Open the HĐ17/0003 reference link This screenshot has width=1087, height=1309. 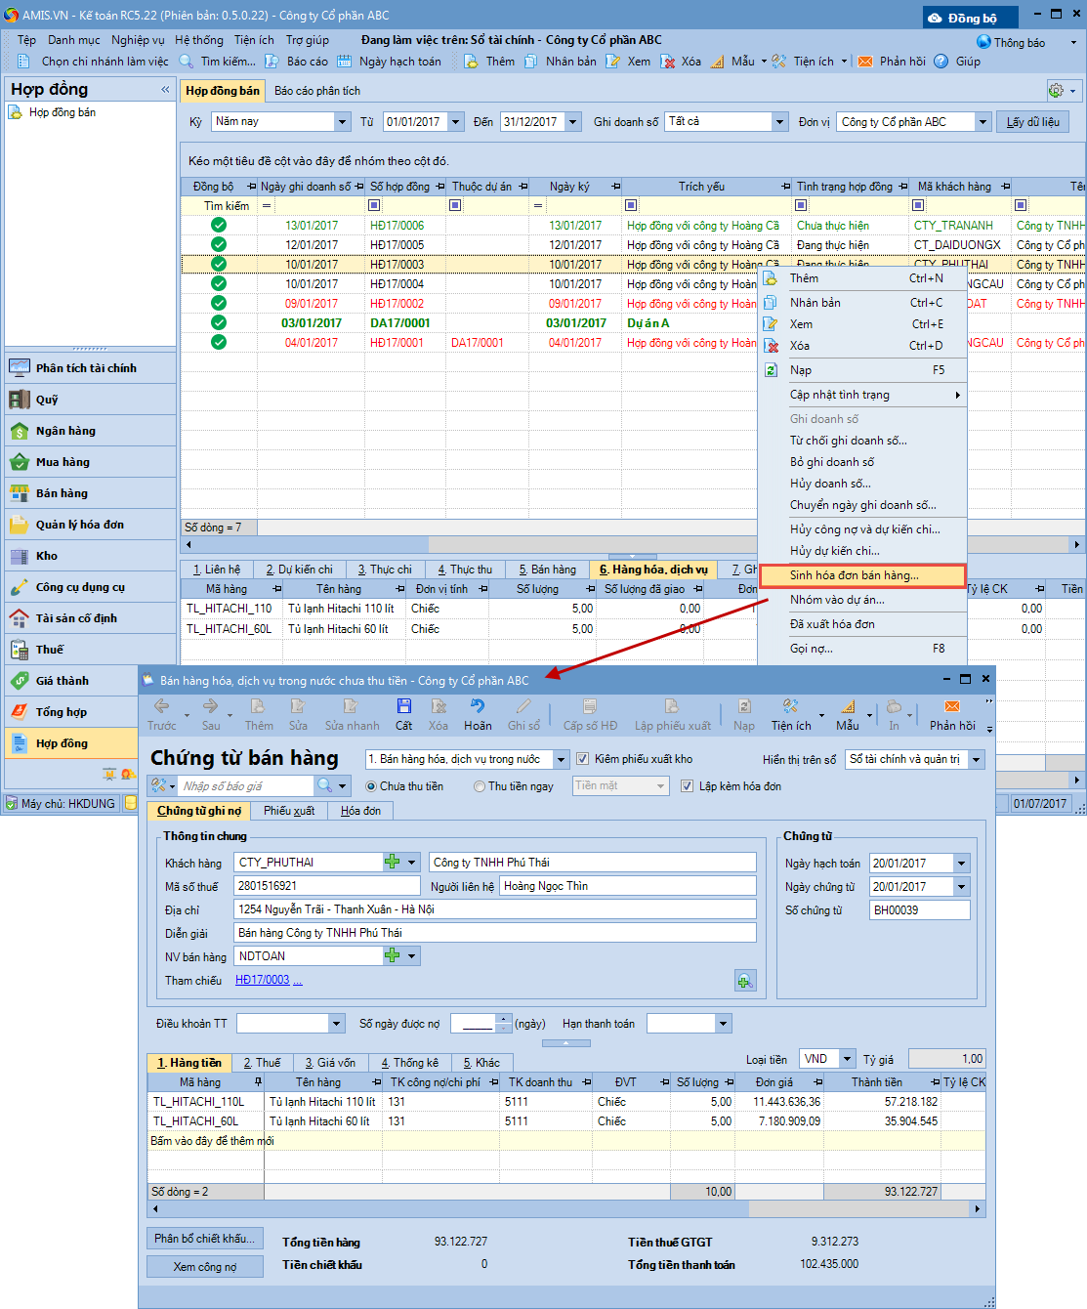[x=262, y=980]
